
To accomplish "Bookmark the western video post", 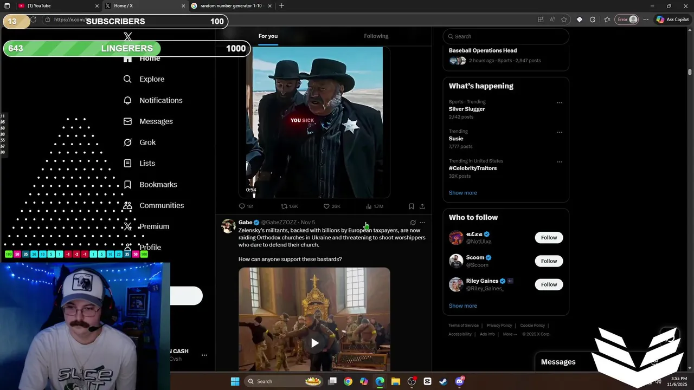I will pos(412,206).
